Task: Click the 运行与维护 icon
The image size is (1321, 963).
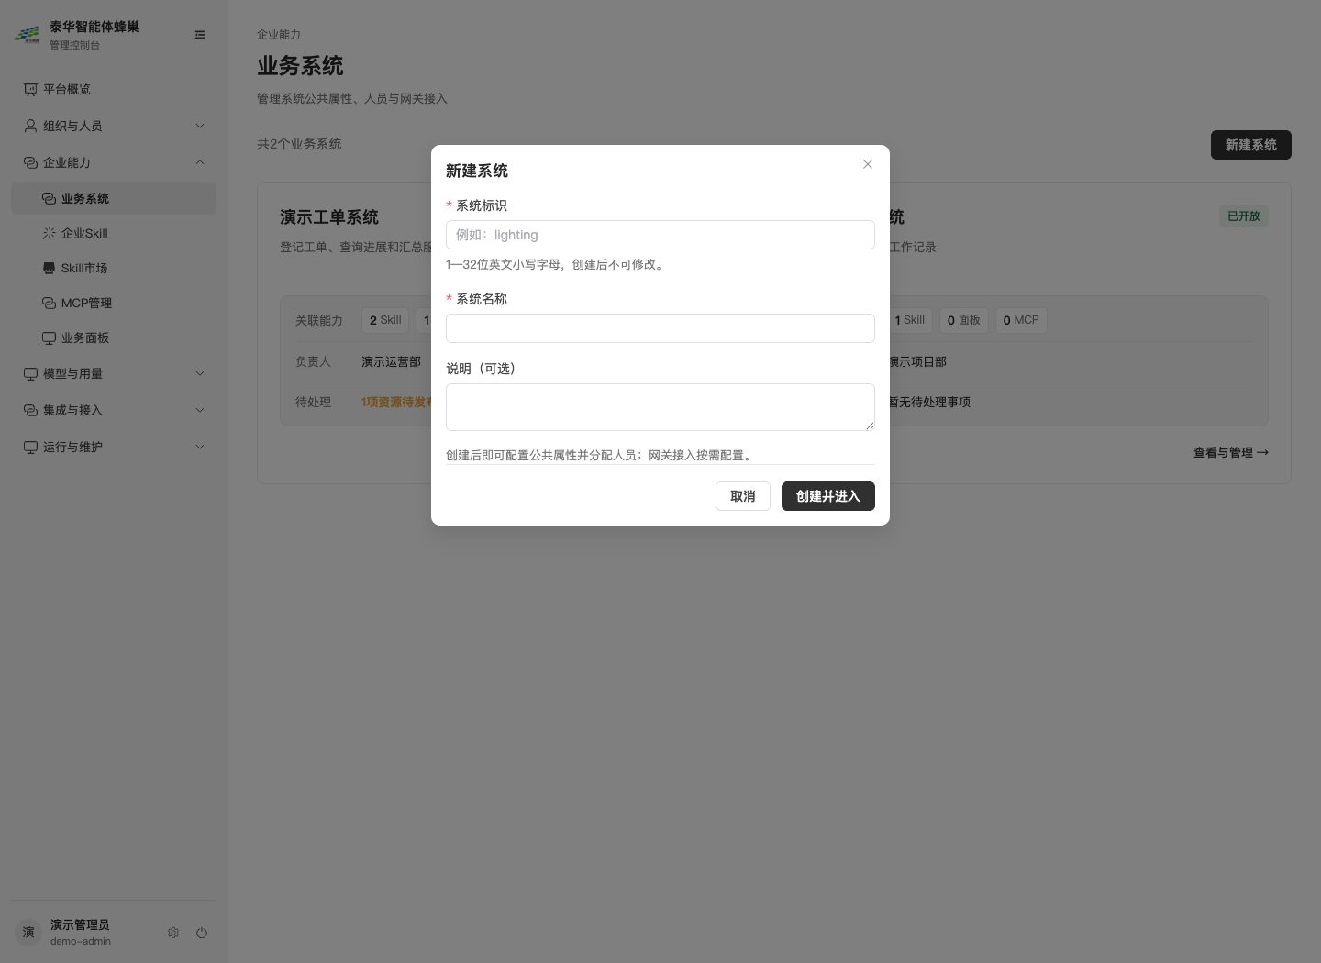Action: 30,447
